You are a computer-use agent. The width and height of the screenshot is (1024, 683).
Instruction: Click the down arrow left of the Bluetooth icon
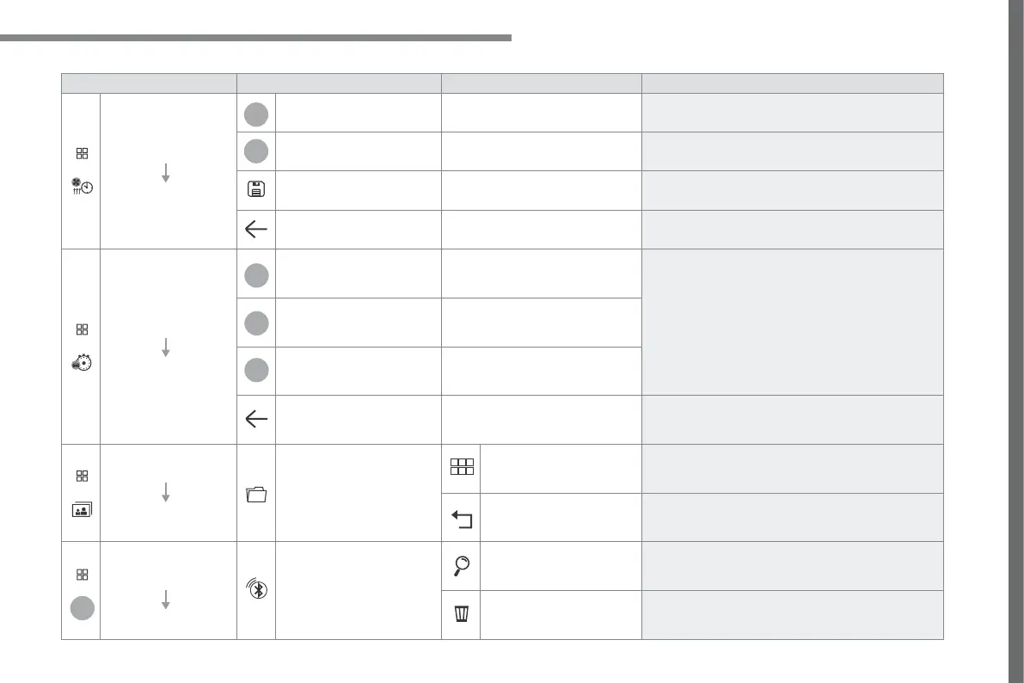[166, 599]
